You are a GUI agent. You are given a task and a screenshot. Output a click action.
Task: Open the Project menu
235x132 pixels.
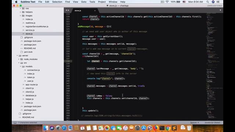point(102,2)
